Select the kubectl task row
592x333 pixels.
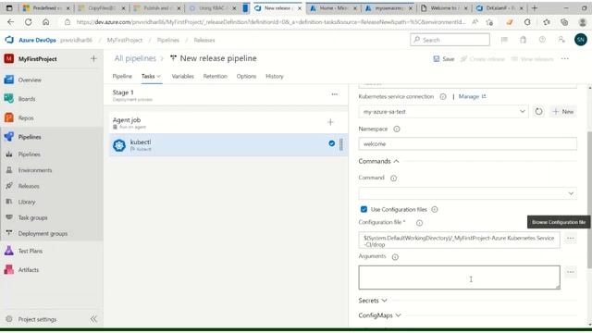tap(228, 145)
